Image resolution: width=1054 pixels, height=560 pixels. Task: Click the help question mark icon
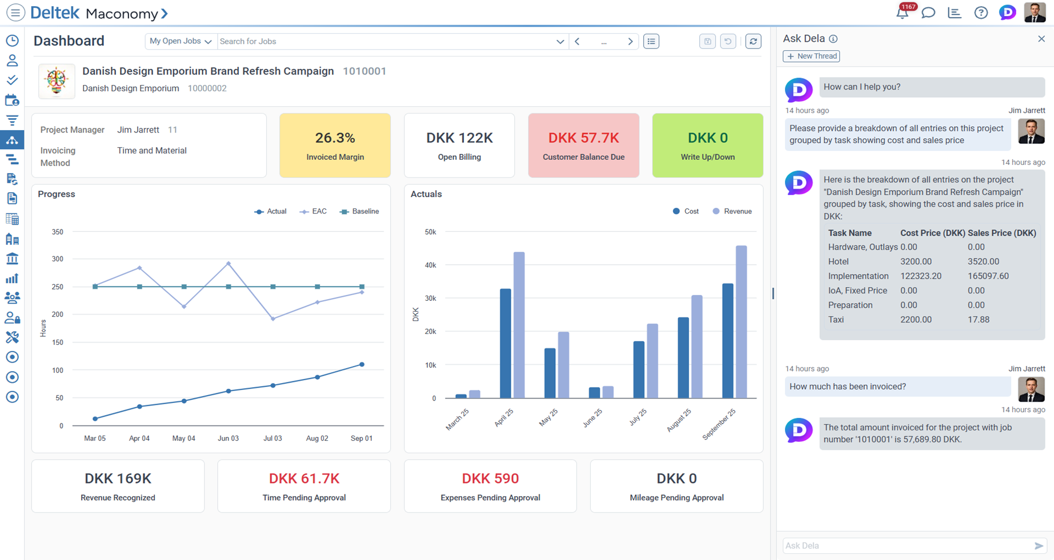click(981, 12)
